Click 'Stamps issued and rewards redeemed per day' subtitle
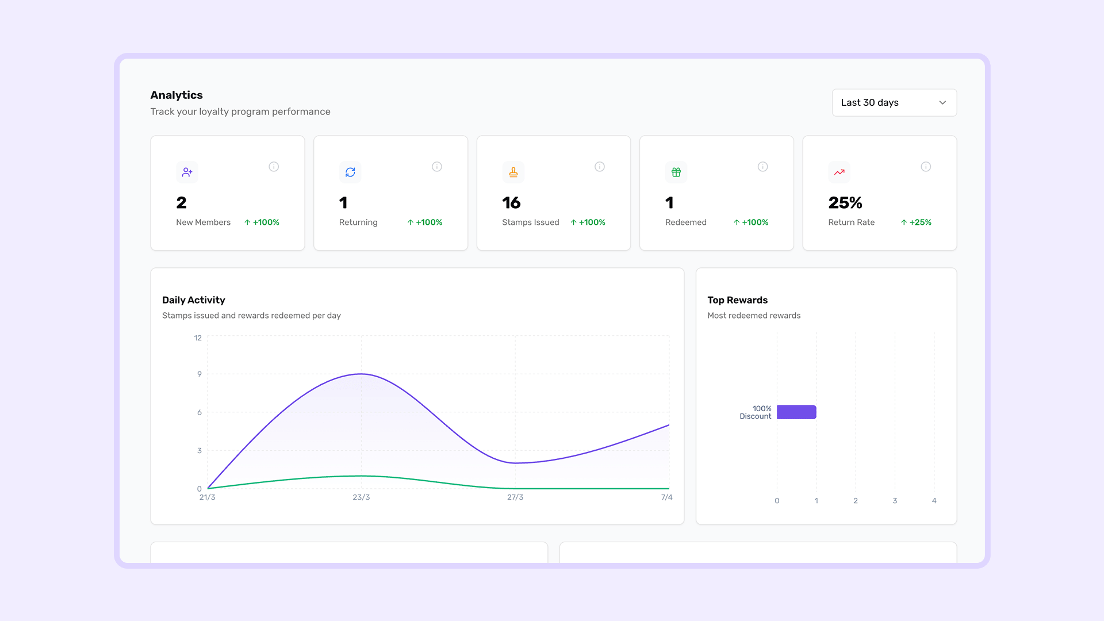1104x621 pixels. coord(251,316)
